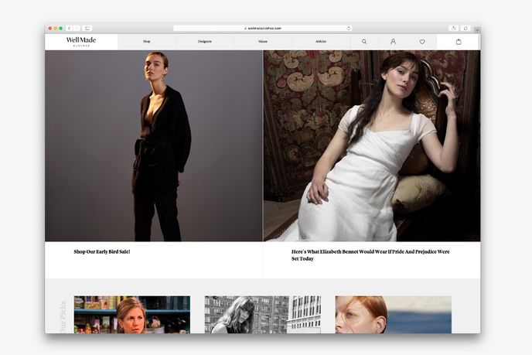Reload the page with the refresh icon
This screenshot has height=355, width=532.
pyautogui.click(x=349, y=28)
